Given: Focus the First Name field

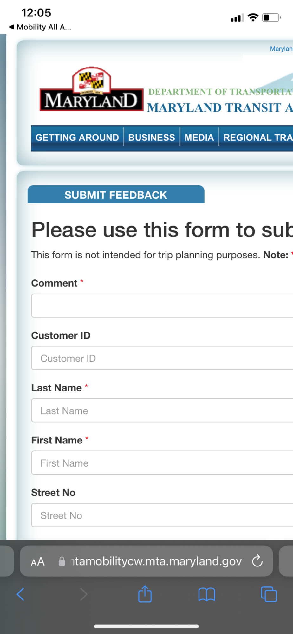Looking at the screenshot, I should [x=162, y=463].
